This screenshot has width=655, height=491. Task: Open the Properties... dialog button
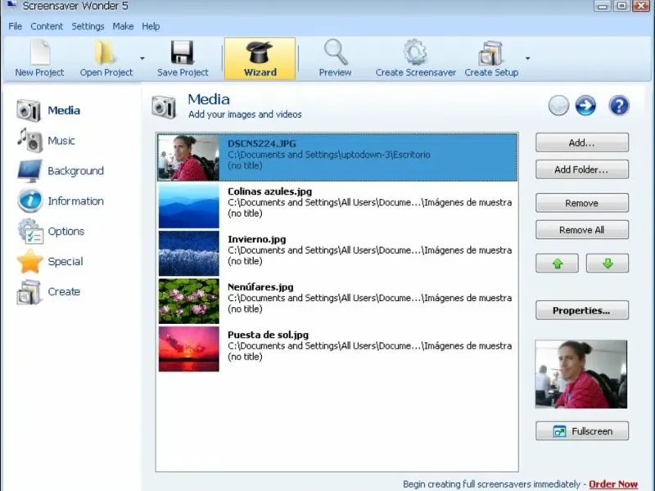[x=582, y=310]
